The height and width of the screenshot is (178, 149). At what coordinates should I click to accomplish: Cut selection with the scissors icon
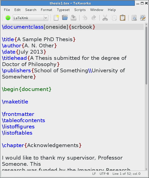[x=105, y=18]
